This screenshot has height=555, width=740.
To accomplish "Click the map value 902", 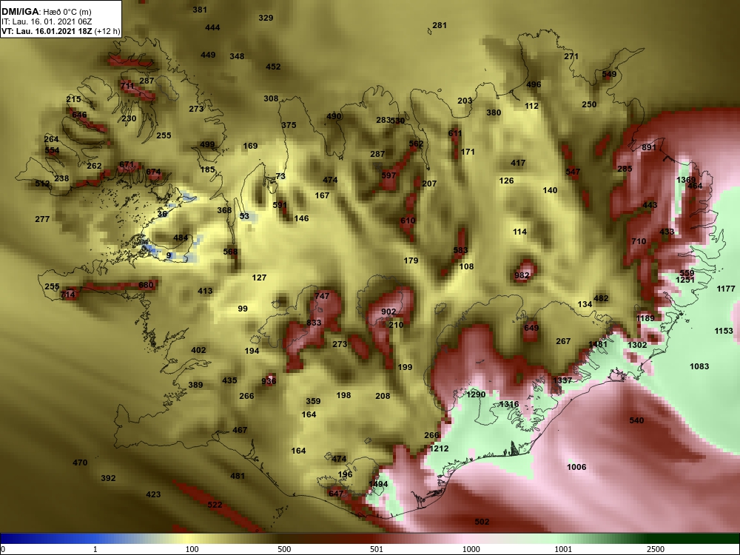I will 388,312.
